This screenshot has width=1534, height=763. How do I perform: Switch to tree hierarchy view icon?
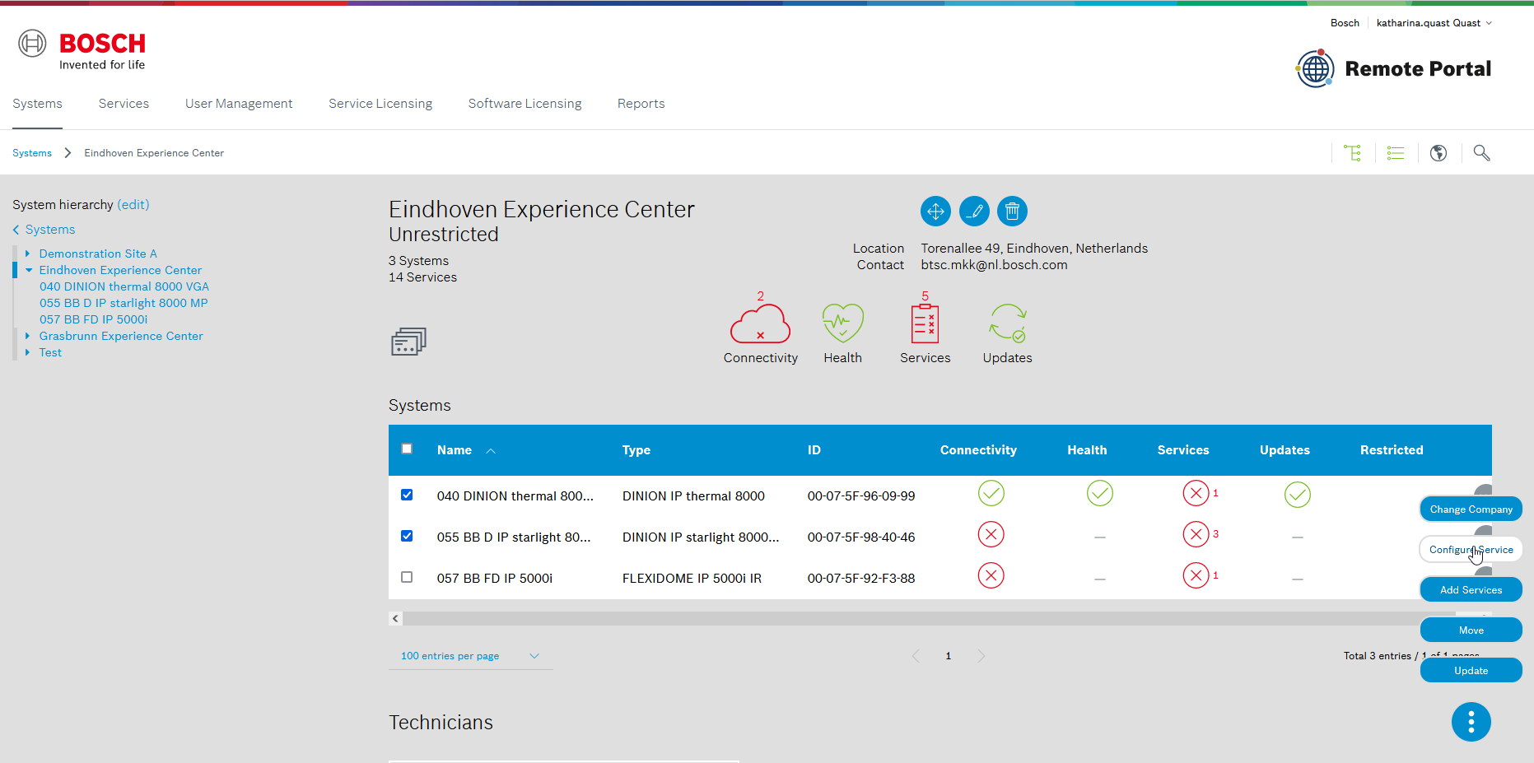(1352, 152)
